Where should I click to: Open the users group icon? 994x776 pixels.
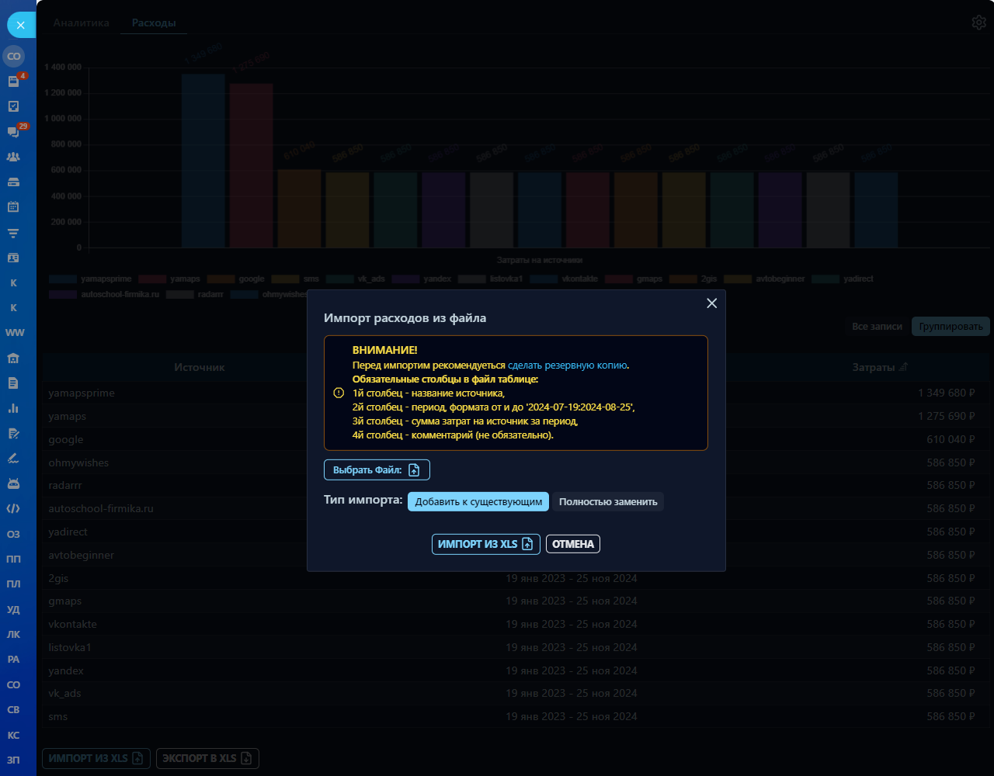point(13,157)
